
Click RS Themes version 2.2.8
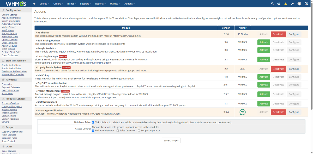(x=226, y=34)
